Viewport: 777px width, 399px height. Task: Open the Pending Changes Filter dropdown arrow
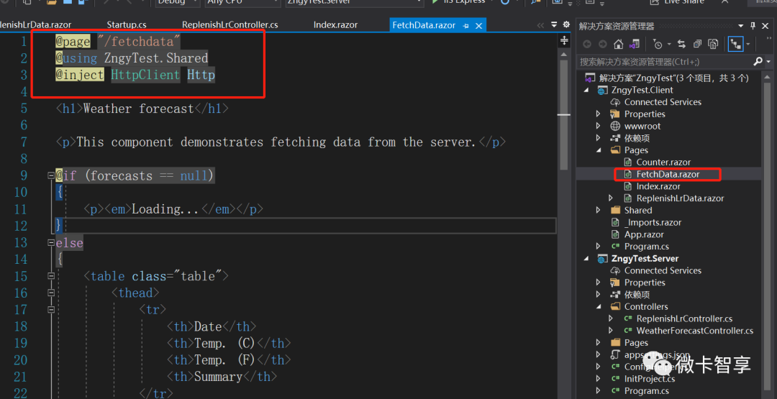pyautogui.click(x=668, y=44)
